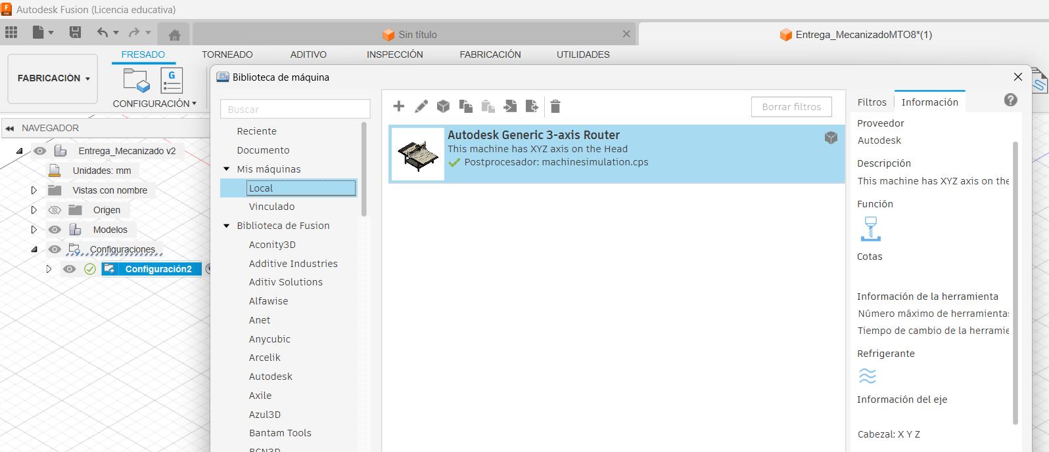The width and height of the screenshot is (1049, 452).
Task: Expand the Configuración2 node
Action: (x=49, y=269)
